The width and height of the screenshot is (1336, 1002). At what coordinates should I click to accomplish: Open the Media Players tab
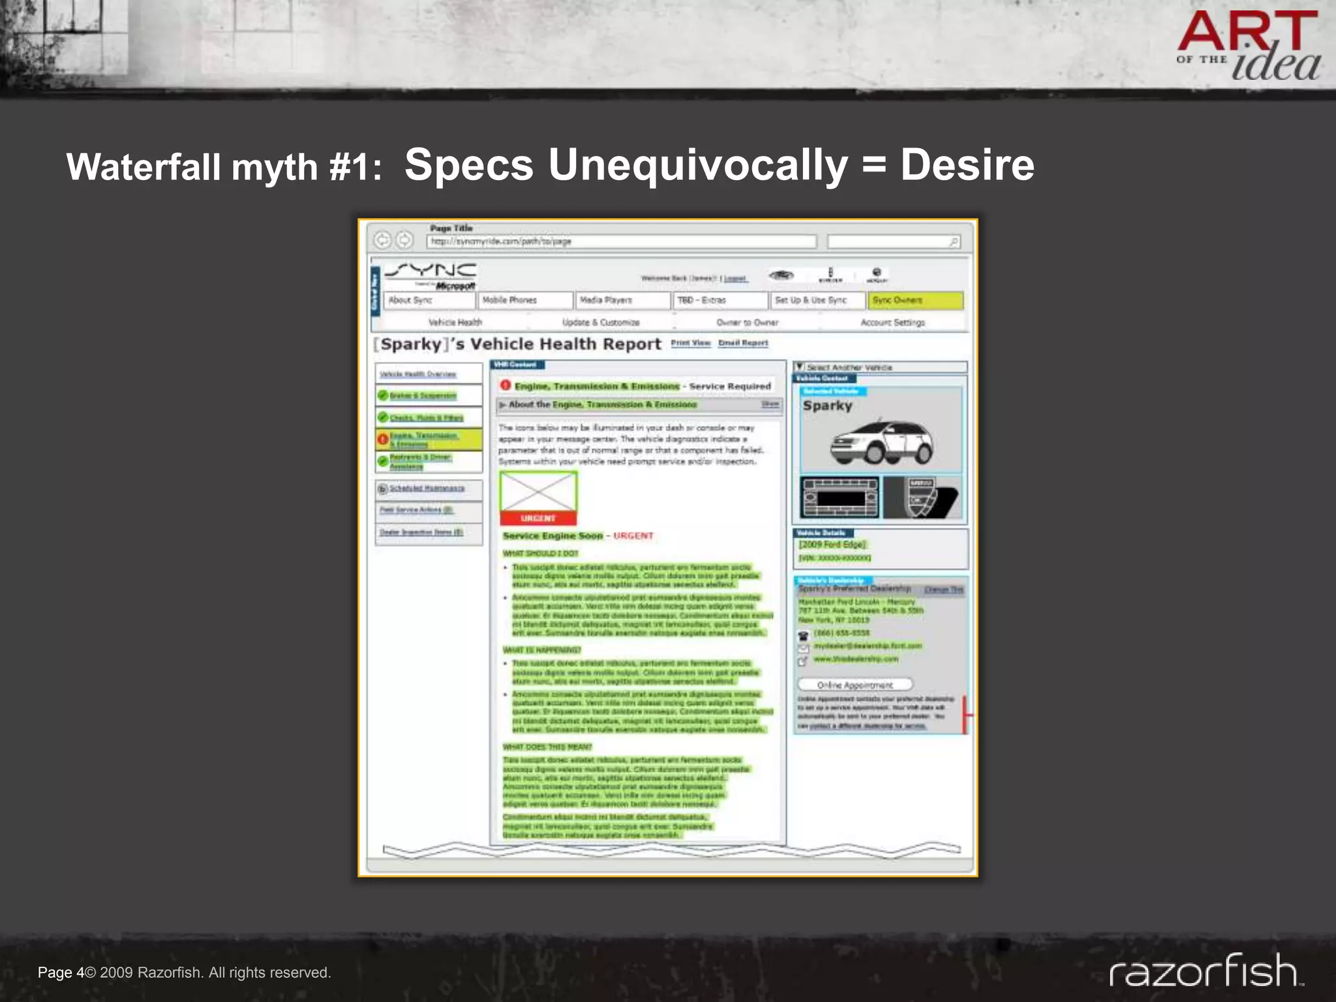click(x=623, y=300)
